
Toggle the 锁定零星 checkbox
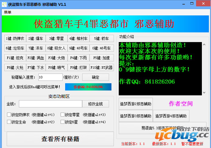click(63, 115)
